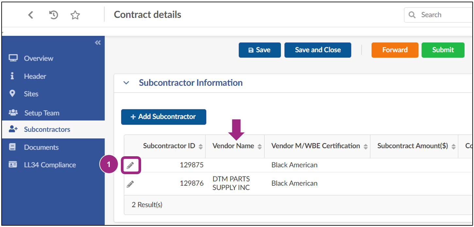
Task: Collapse the Subcontractor Information section
Action: (x=126, y=83)
